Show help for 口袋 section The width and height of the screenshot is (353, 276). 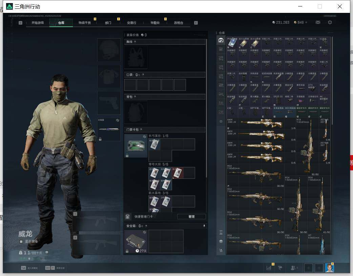[143, 75]
